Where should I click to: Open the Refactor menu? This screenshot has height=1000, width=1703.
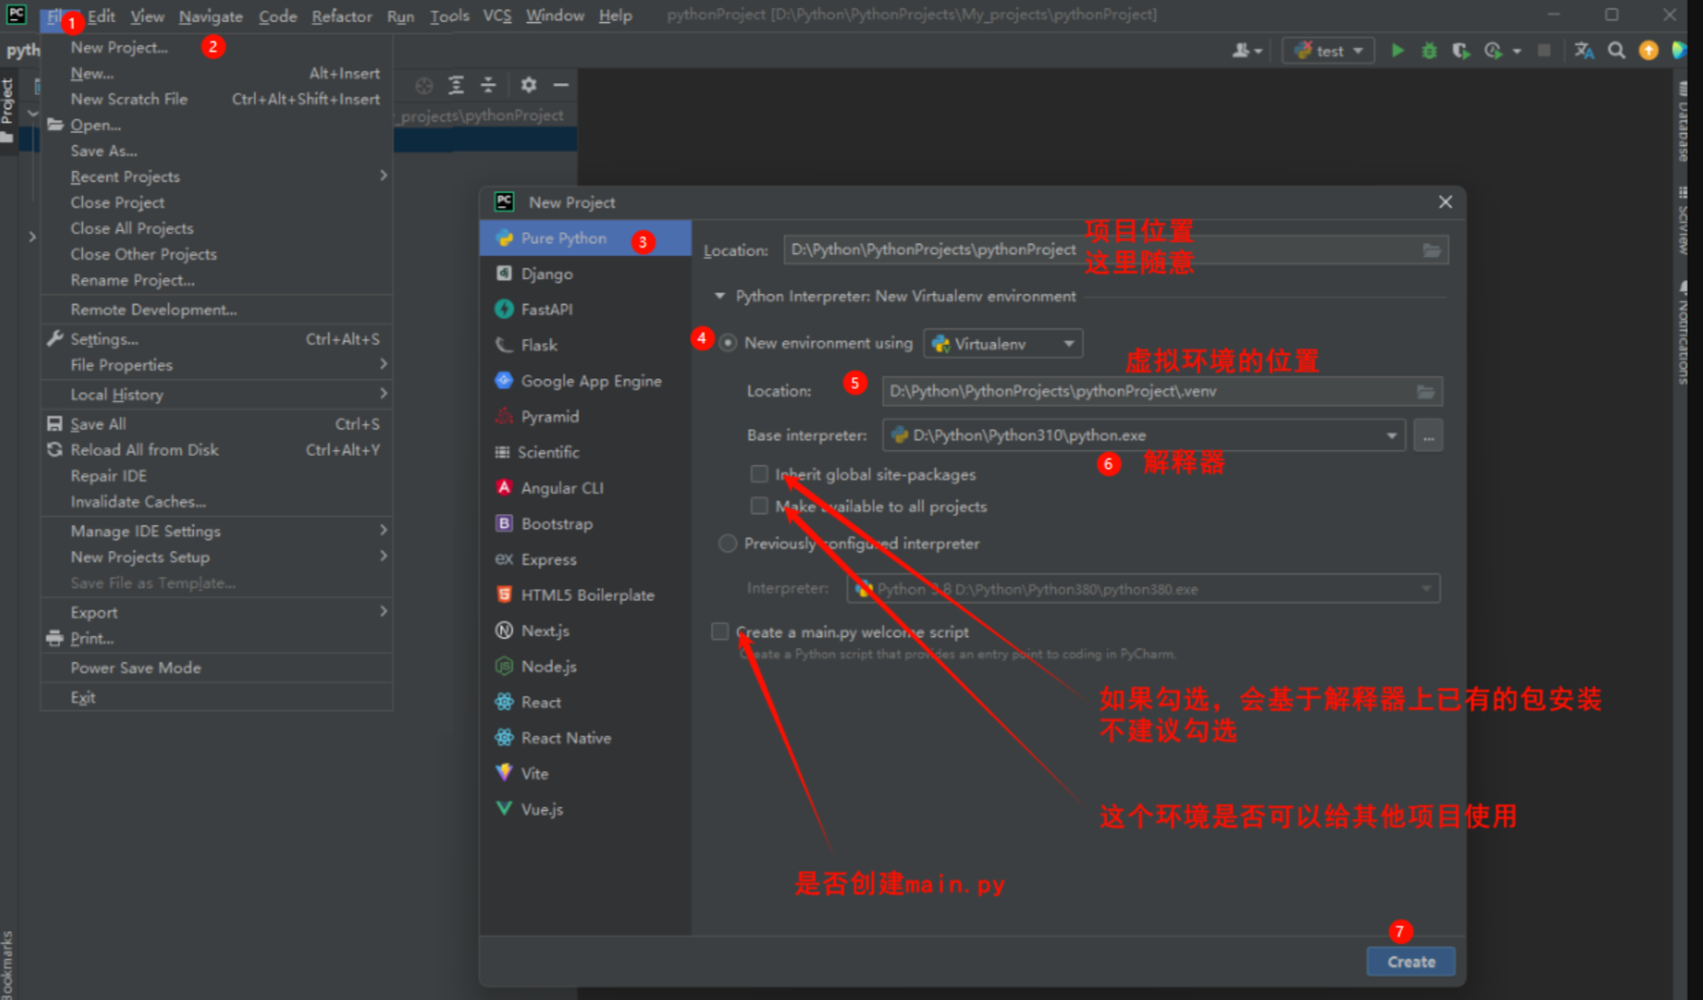[341, 16]
